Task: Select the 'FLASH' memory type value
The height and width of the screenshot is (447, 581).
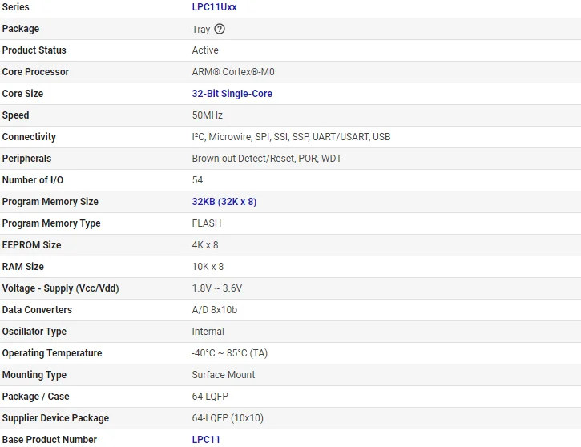Action: [207, 223]
